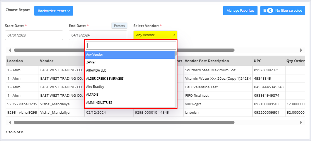Click the vendor list vertical scrollbar
The width and height of the screenshot is (311, 141).
point(176,79)
